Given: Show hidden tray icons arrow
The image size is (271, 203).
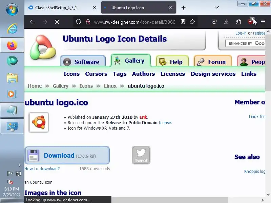Looking at the screenshot, I should [x=20, y=165].
